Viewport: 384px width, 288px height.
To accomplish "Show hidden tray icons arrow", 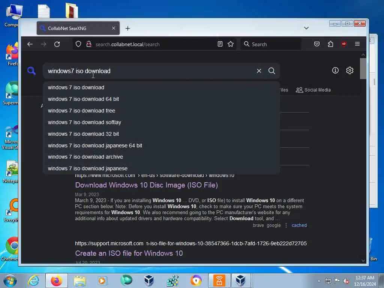I will [x=319, y=281].
